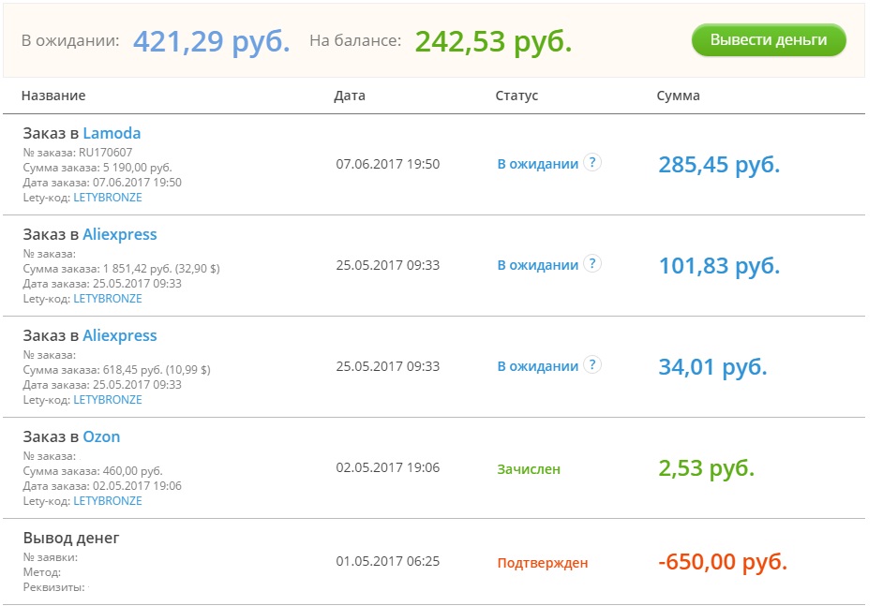Open the Ozon store link
This screenshot has width=883, height=606.
coord(101,436)
